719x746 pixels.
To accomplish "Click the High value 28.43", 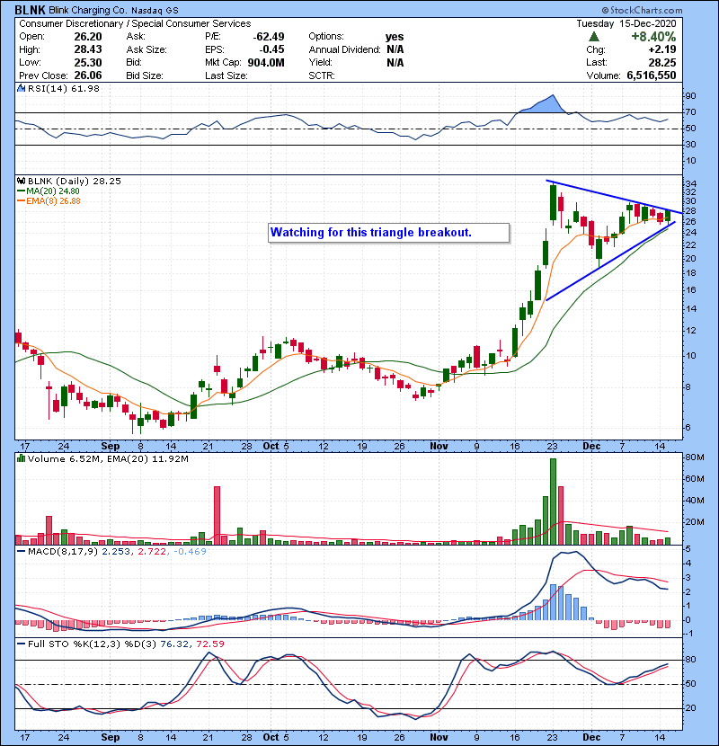I will pos(88,49).
